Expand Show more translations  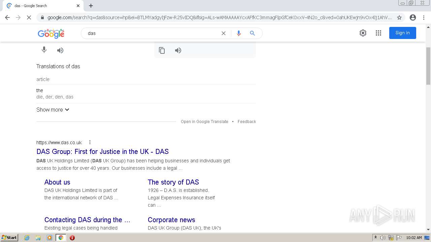[53, 110]
